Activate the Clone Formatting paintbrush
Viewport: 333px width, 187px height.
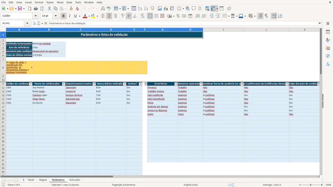tap(71, 9)
